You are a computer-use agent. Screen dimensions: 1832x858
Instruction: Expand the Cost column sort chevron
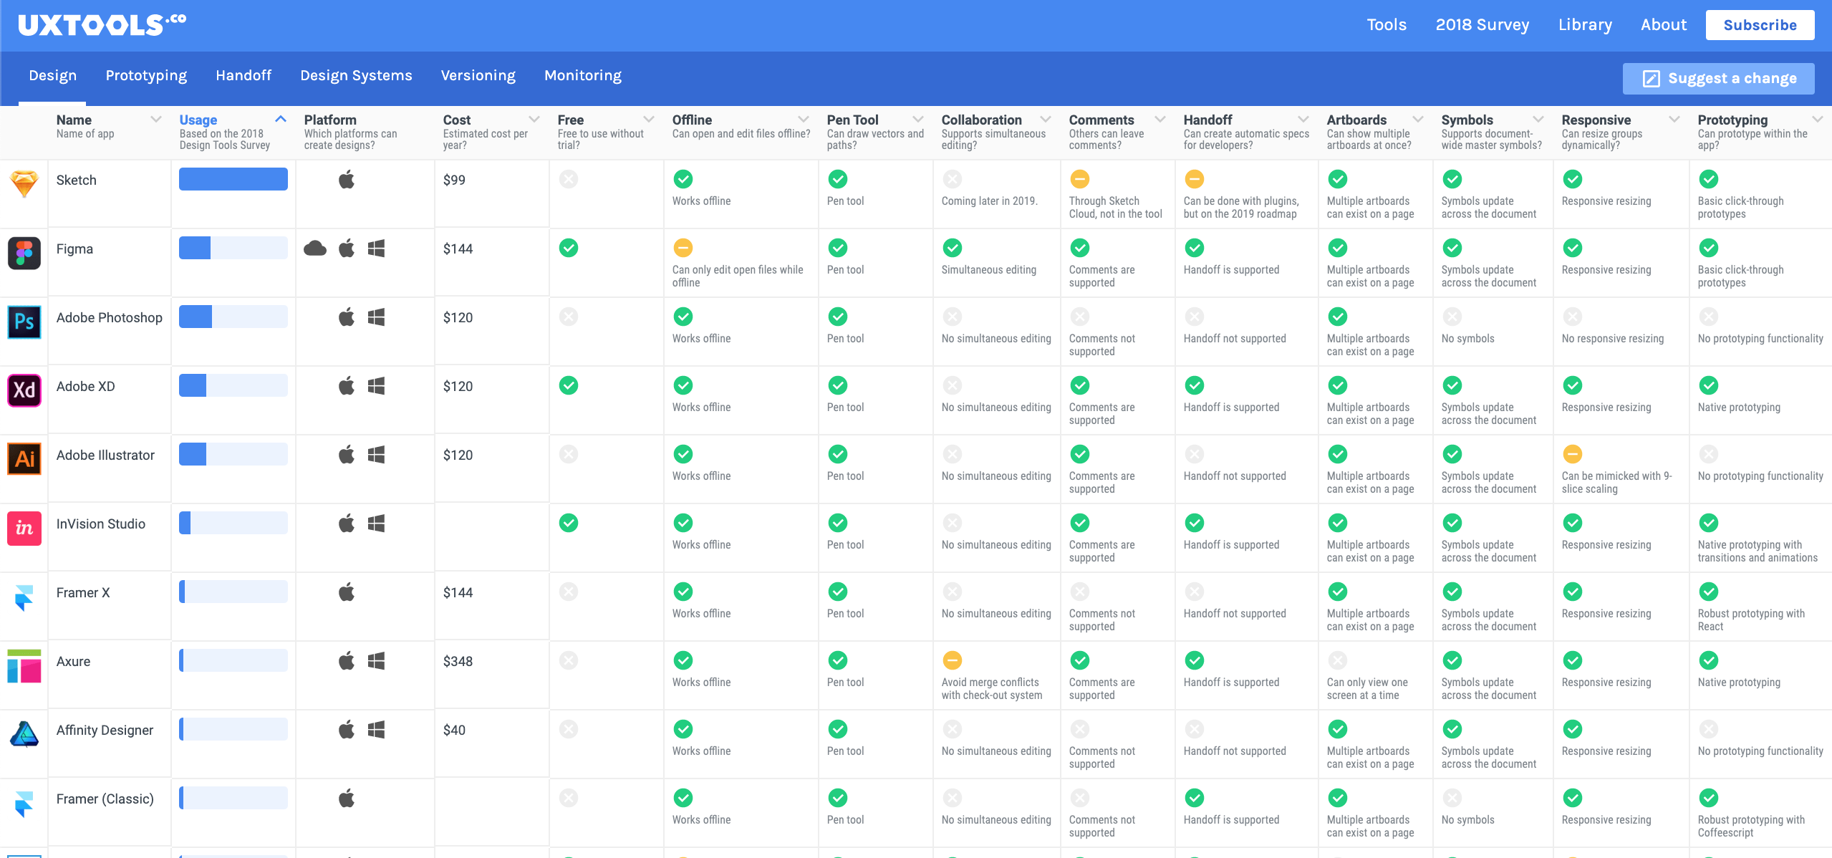pos(534,120)
